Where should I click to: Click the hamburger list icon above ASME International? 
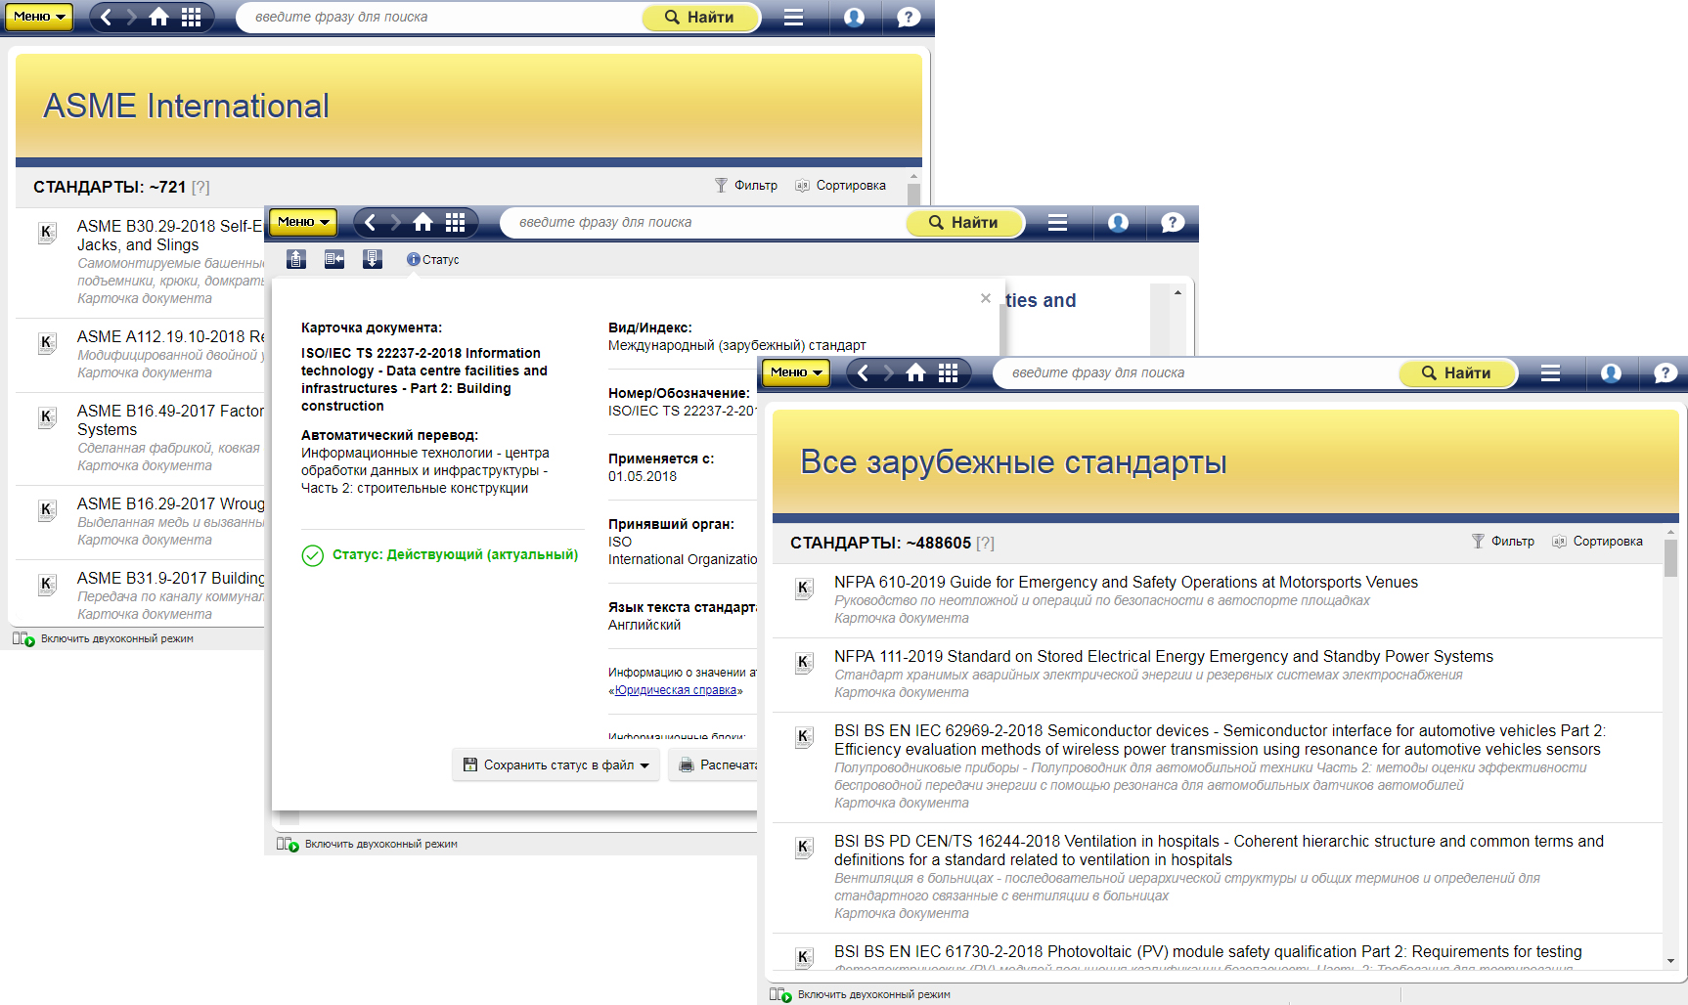click(793, 17)
